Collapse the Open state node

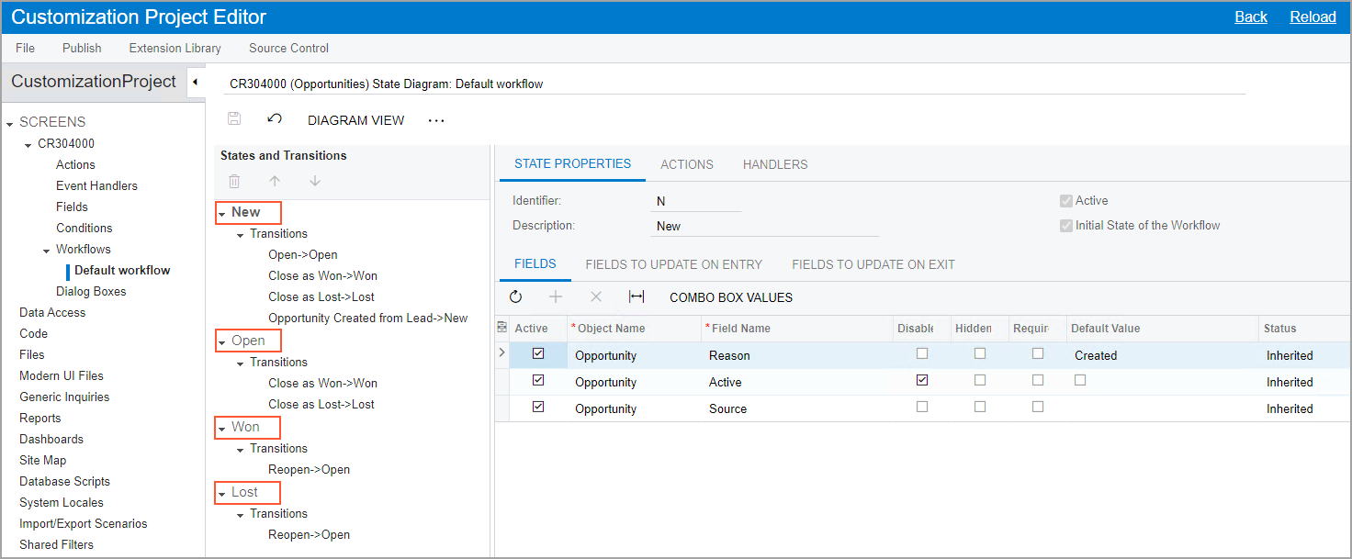pos(222,341)
